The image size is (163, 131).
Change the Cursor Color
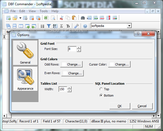119,64
